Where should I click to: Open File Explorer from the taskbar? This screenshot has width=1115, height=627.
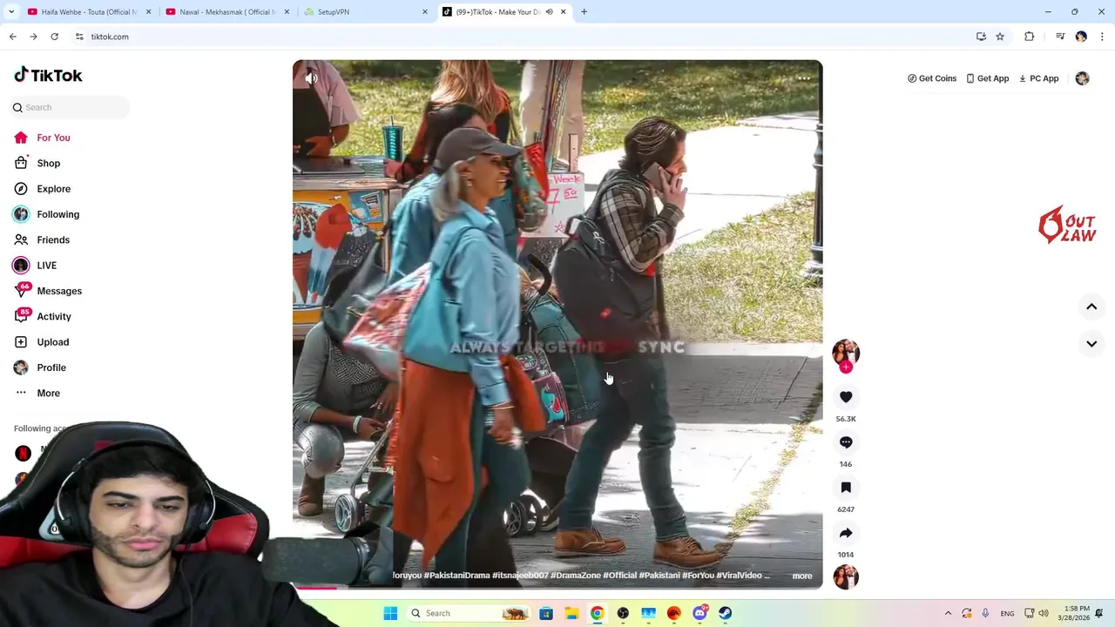pyautogui.click(x=571, y=613)
